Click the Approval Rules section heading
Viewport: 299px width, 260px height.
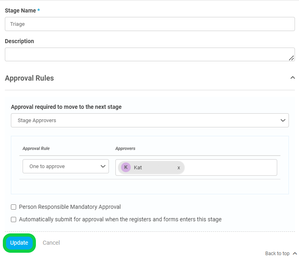(29, 78)
